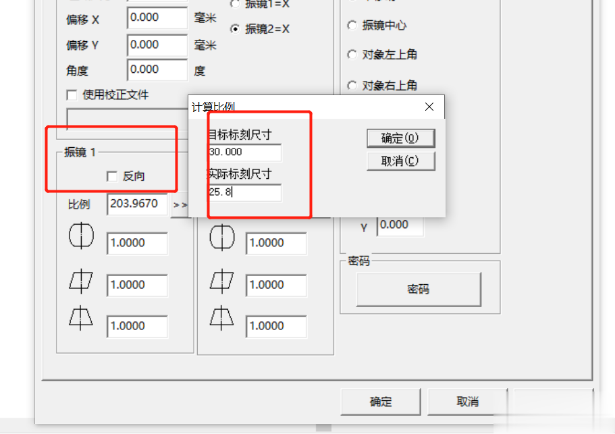This screenshot has height=434, width=615.
Task: Click the 目标标刻尺寸 label
Action: point(240,134)
